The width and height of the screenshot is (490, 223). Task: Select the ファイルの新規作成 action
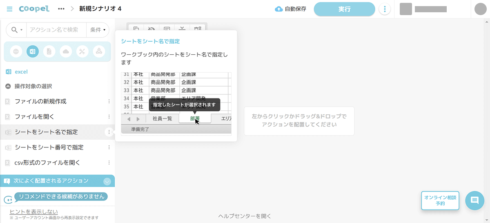click(x=40, y=101)
